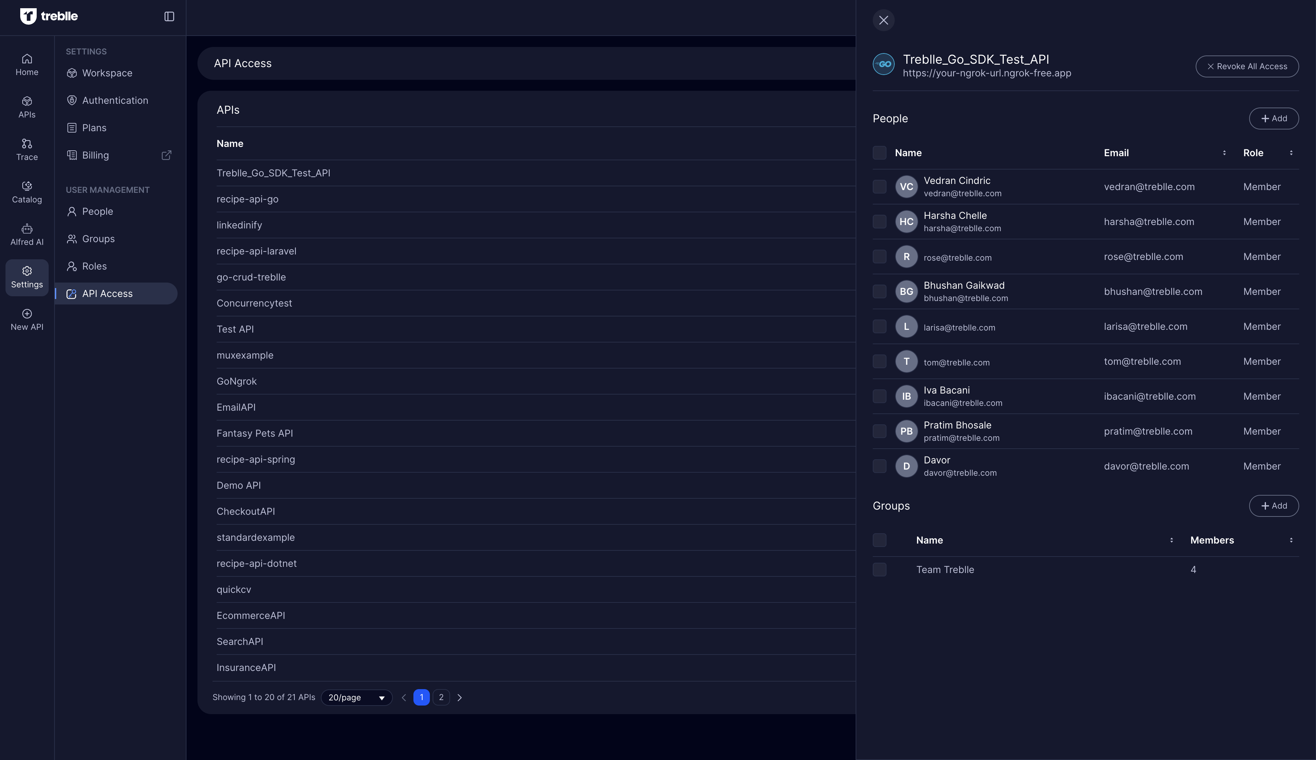Toggle select-all checkbox in People table
The height and width of the screenshot is (760, 1316).
pyautogui.click(x=879, y=153)
